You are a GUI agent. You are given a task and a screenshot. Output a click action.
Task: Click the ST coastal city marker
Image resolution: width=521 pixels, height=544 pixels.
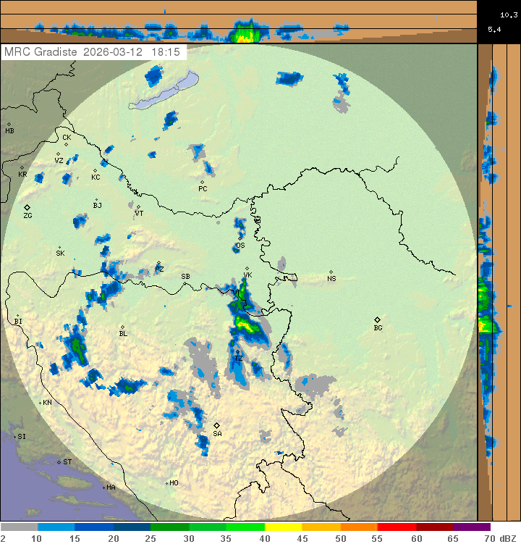pos(59,461)
